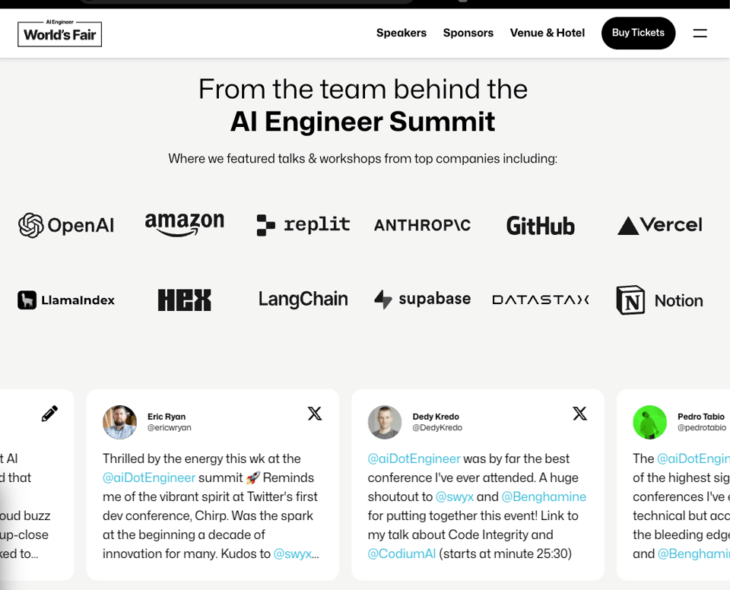Click Eric Ryan's profile avatar

point(120,422)
